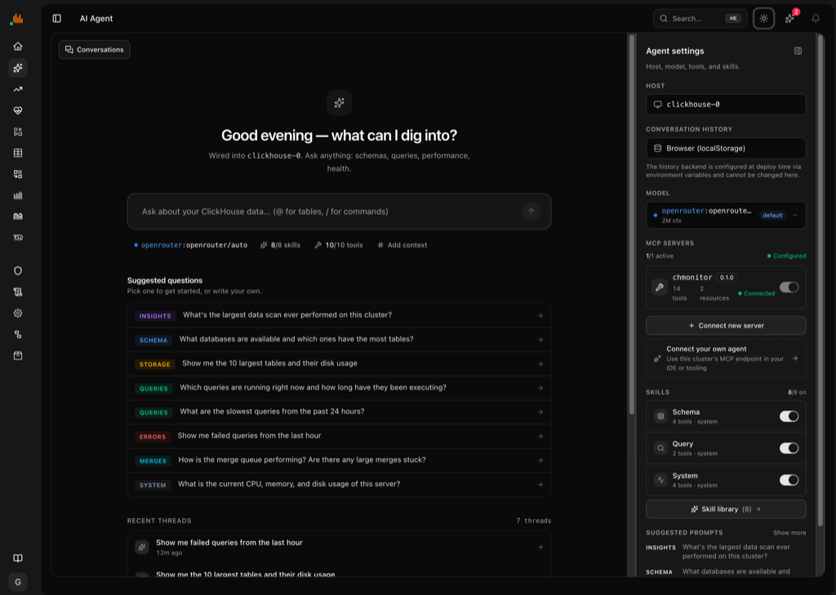Screen dimensions: 836x595
Task: Toggle the left sidebar panel icon
Action: pyautogui.click(x=56, y=19)
